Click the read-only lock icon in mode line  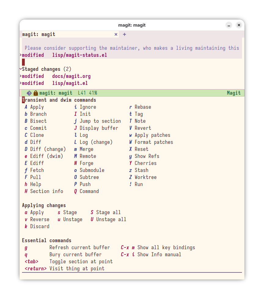36,93
